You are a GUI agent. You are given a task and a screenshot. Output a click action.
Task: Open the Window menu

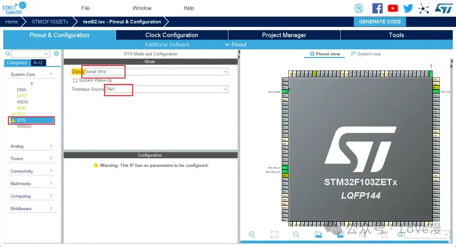click(142, 8)
